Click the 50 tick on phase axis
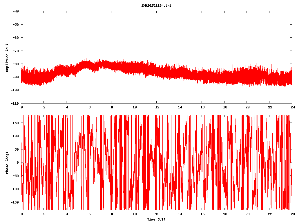 point(16,149)
